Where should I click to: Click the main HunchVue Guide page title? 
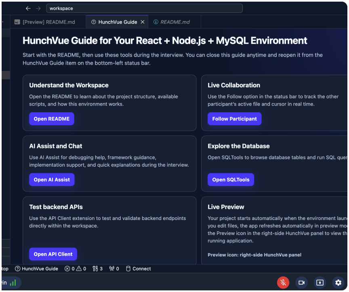165,40
